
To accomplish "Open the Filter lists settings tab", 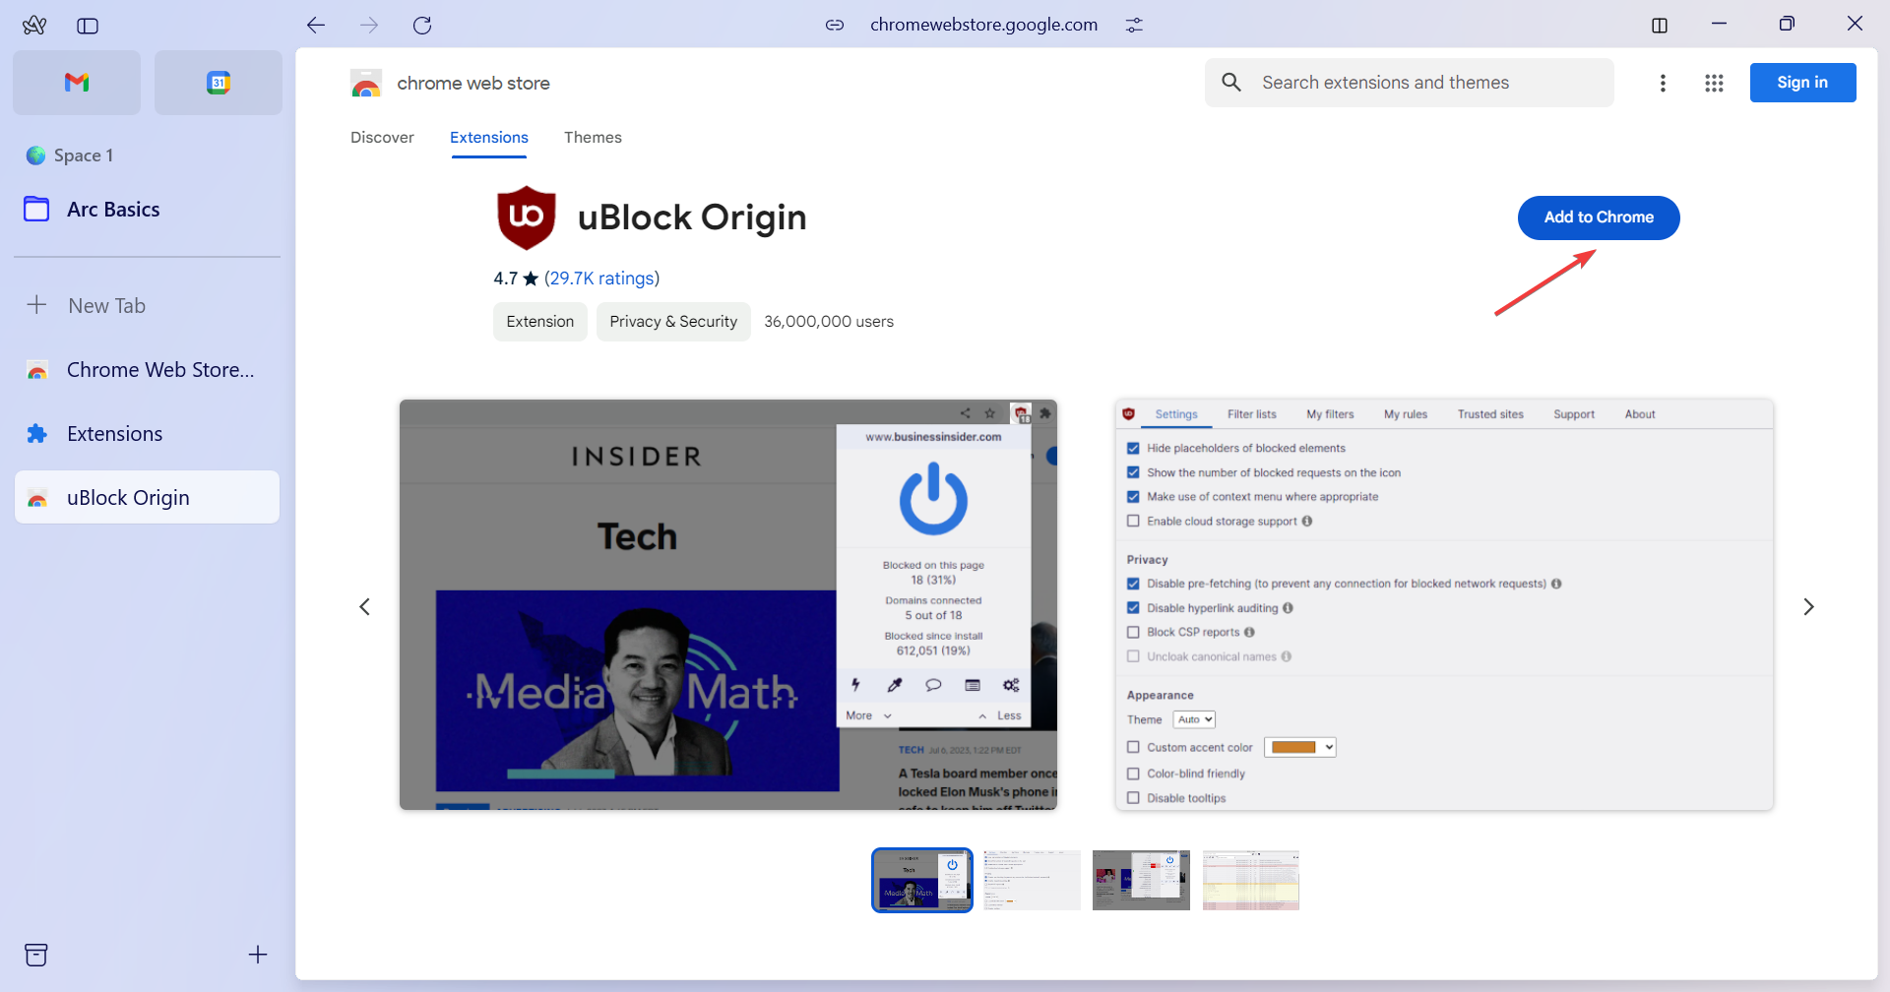I will click(1252, 414).
